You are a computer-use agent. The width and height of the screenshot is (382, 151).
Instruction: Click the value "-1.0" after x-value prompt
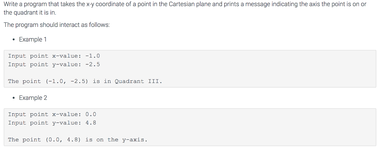93,56
